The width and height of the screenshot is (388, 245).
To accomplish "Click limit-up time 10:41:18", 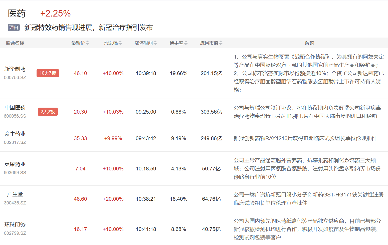I will point(146,229).
